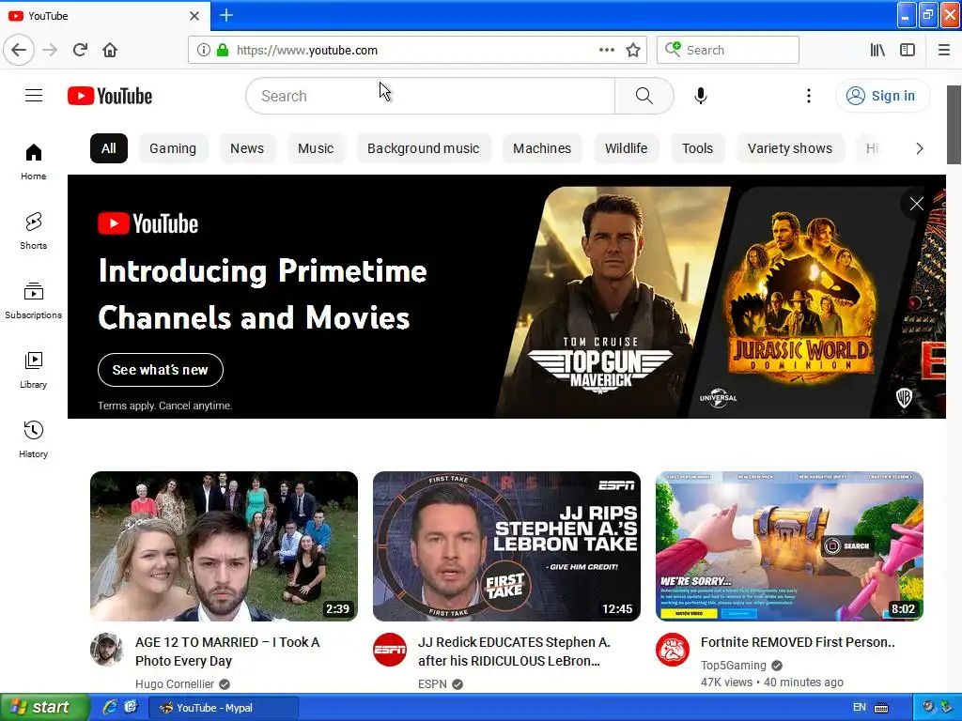Open the browser hamburger menu
This screenshot has height=721, width=962.
[x=943, y=50]
